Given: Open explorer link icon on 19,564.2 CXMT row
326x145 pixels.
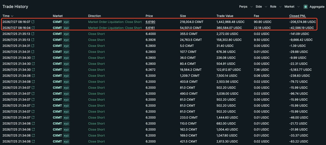Looking at the screenshot, I should [x=33, y=70].
